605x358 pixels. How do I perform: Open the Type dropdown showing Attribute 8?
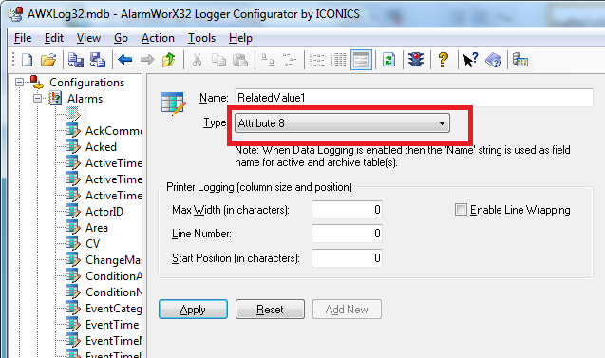tap(342, 123)
